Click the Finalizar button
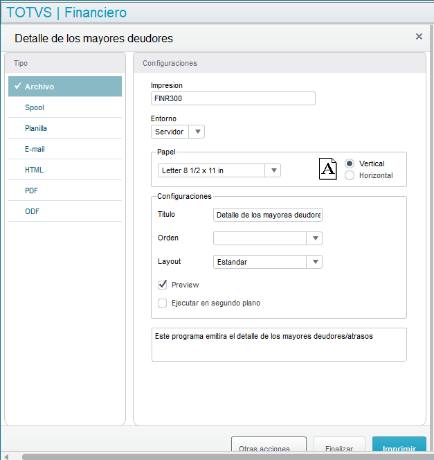This screenshot has width=434, height=460. tap(339, 444)
